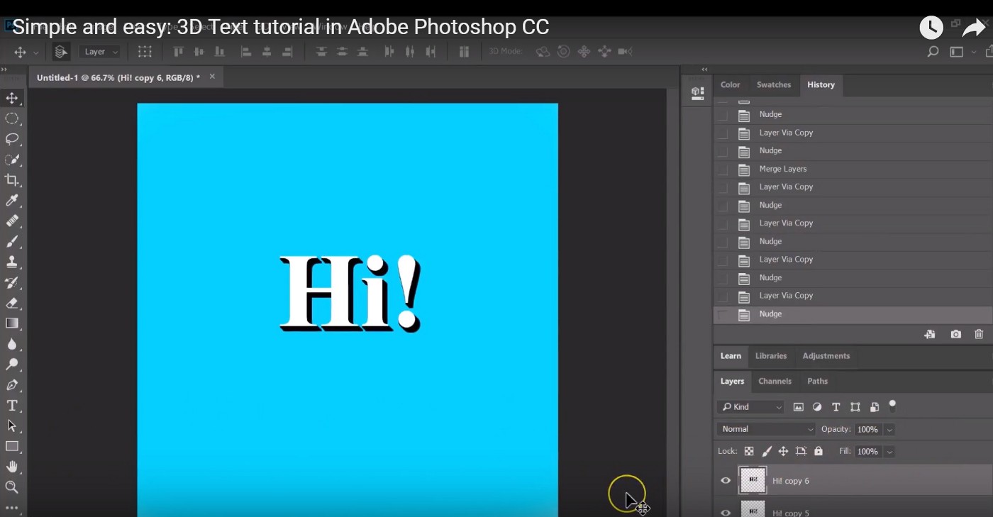Open the Kind filter dropdown
Screen dimensions: 993x517
[750, 406]
